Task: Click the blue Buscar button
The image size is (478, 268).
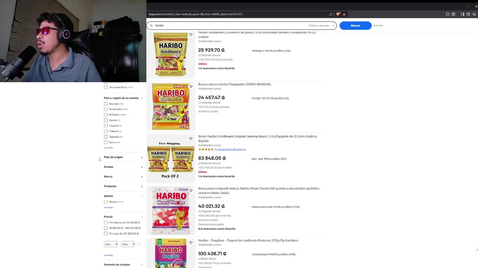Action: (x=356, y=25)
